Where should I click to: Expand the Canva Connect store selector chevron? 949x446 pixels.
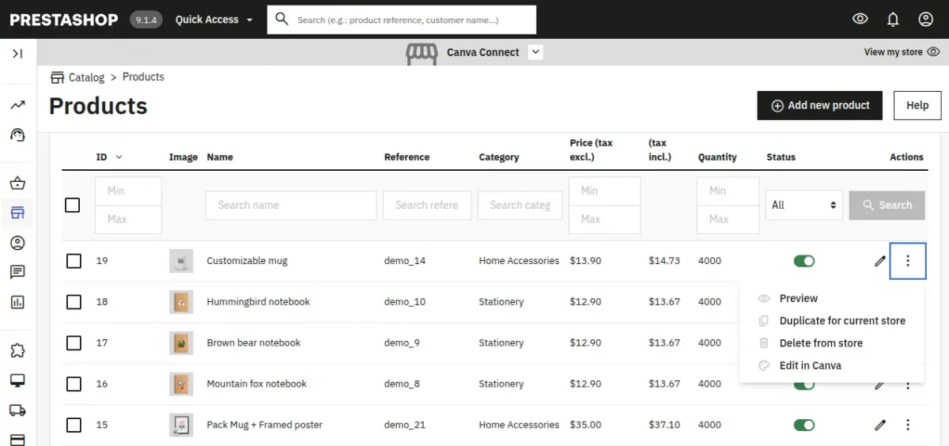(x=535, y=52)
